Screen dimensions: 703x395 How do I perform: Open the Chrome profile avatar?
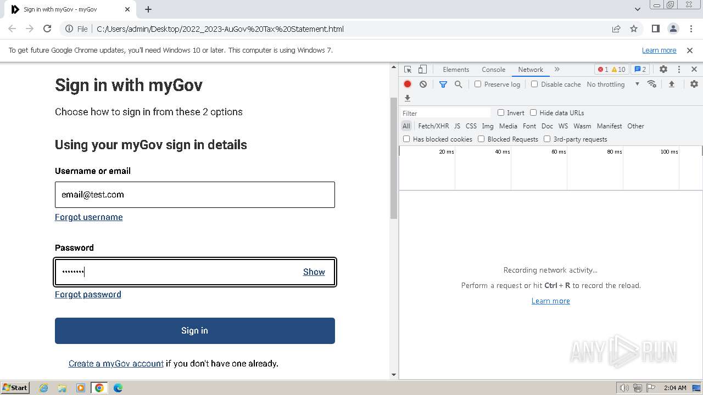(x=673, y=29)
